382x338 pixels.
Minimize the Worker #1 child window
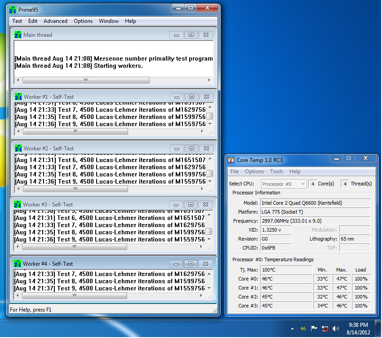coord(177,97)
